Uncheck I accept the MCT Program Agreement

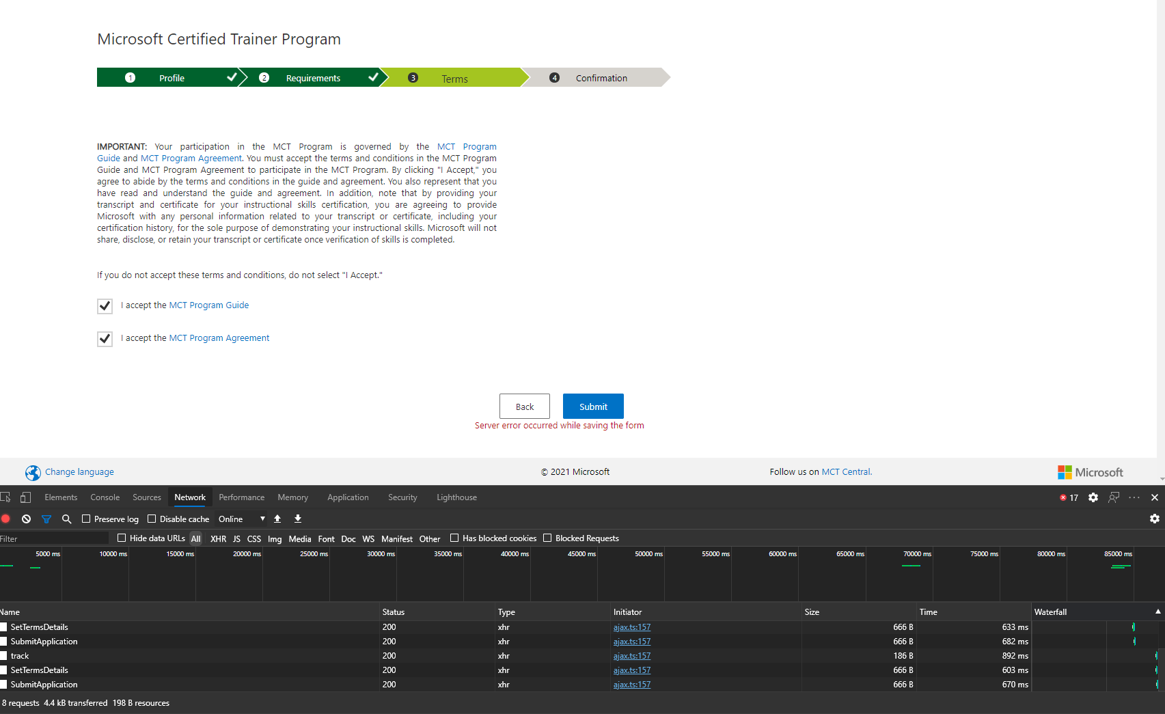[105, 339]
